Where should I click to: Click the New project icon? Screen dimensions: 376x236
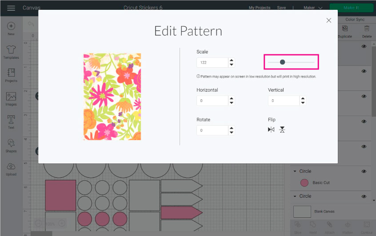pyautogui.click(x=11, y=26)
